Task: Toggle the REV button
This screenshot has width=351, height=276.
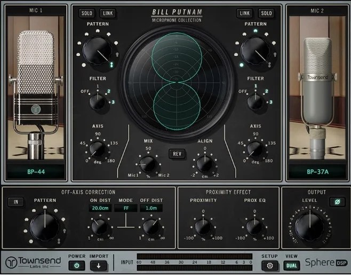Action: click(177, 154)
